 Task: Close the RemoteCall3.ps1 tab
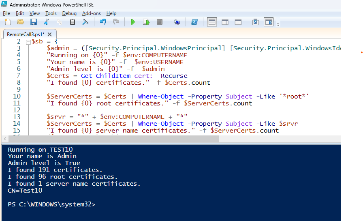point(49,34)
